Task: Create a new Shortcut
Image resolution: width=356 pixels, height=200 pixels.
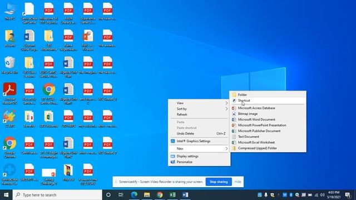Action: 268,101
